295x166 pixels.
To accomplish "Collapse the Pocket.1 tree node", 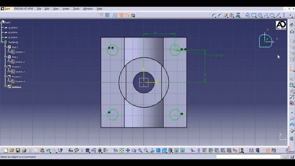I will coord(5,66).
